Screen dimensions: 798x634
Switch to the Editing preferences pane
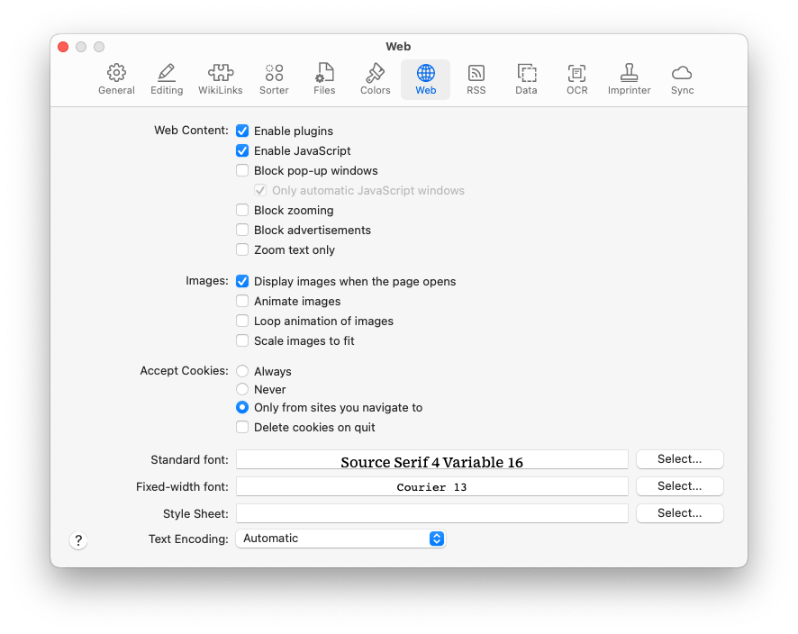coord(167,79)
